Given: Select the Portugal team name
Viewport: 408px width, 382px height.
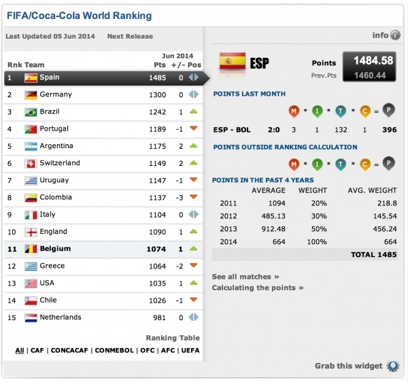Looking at the screenshot, I should pyautogui.click(x=54, y=129).
